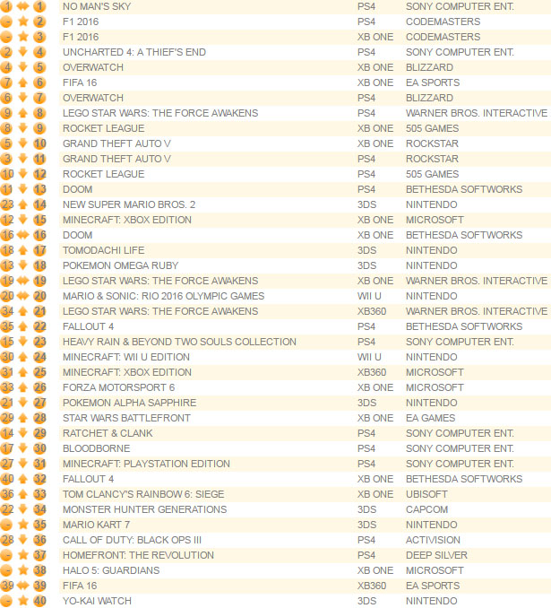
Task: Click the up arrow icon beside New Super Mario Bros. 2
Action: tap(23, 204)
